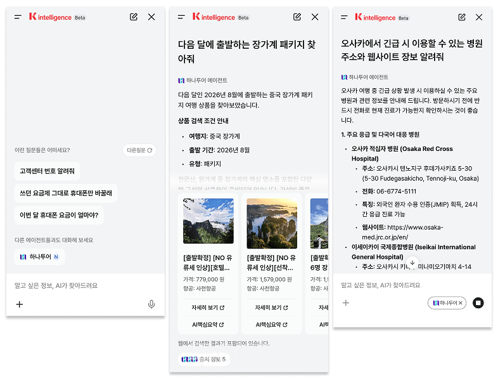Open 출처 정보 5 sources chip

tap(204, 359)
